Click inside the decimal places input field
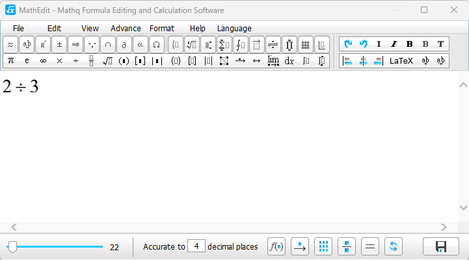 [x=196, y=246]
